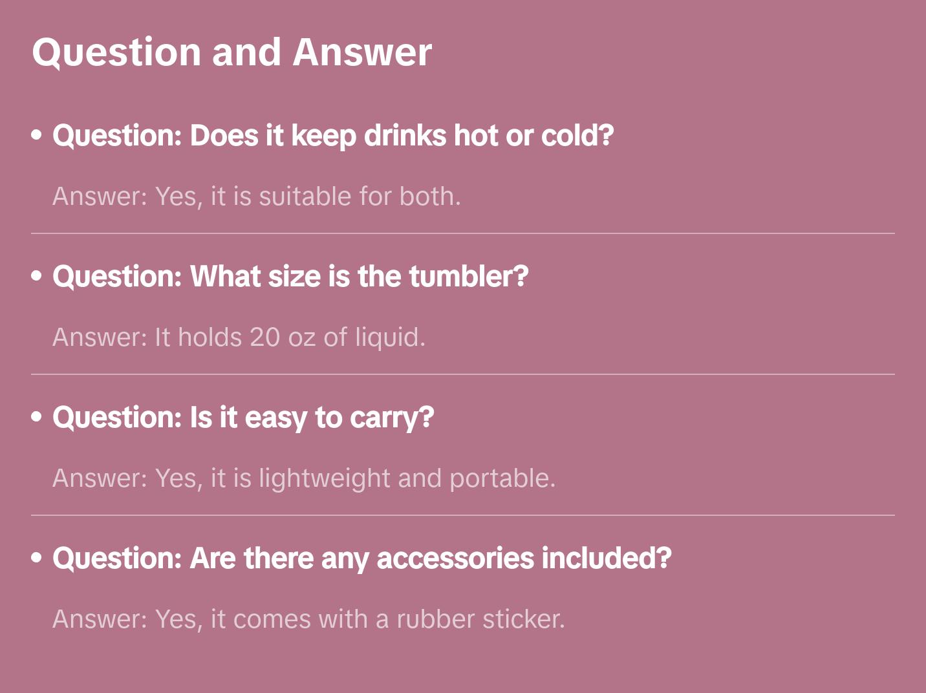Expand the 'Is it easy to carry?' question

(243, 418)
